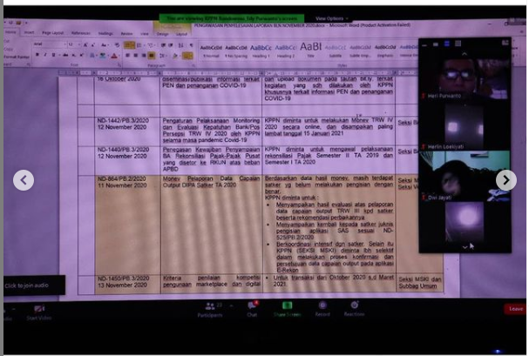The height and width of the screenshot is (356, 529).
Task: Open the Zoom Participants panel
Action: 210,310
